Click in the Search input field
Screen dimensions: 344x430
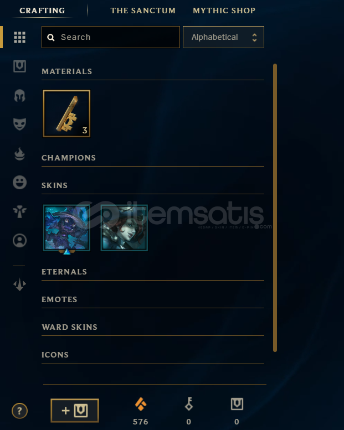pos(111,37)
